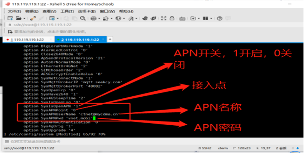Screen dimensions: 304x153
Task: Open the 编辑(E) menu
Action: 32,12
